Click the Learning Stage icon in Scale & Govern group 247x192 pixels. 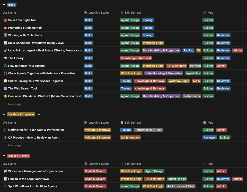point(85,164)
